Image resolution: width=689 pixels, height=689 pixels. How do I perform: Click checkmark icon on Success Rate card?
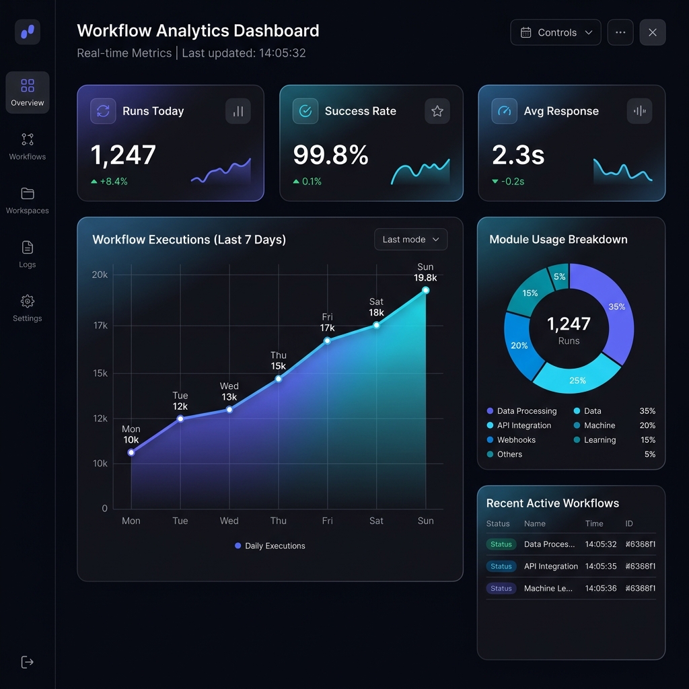(305, 111)
